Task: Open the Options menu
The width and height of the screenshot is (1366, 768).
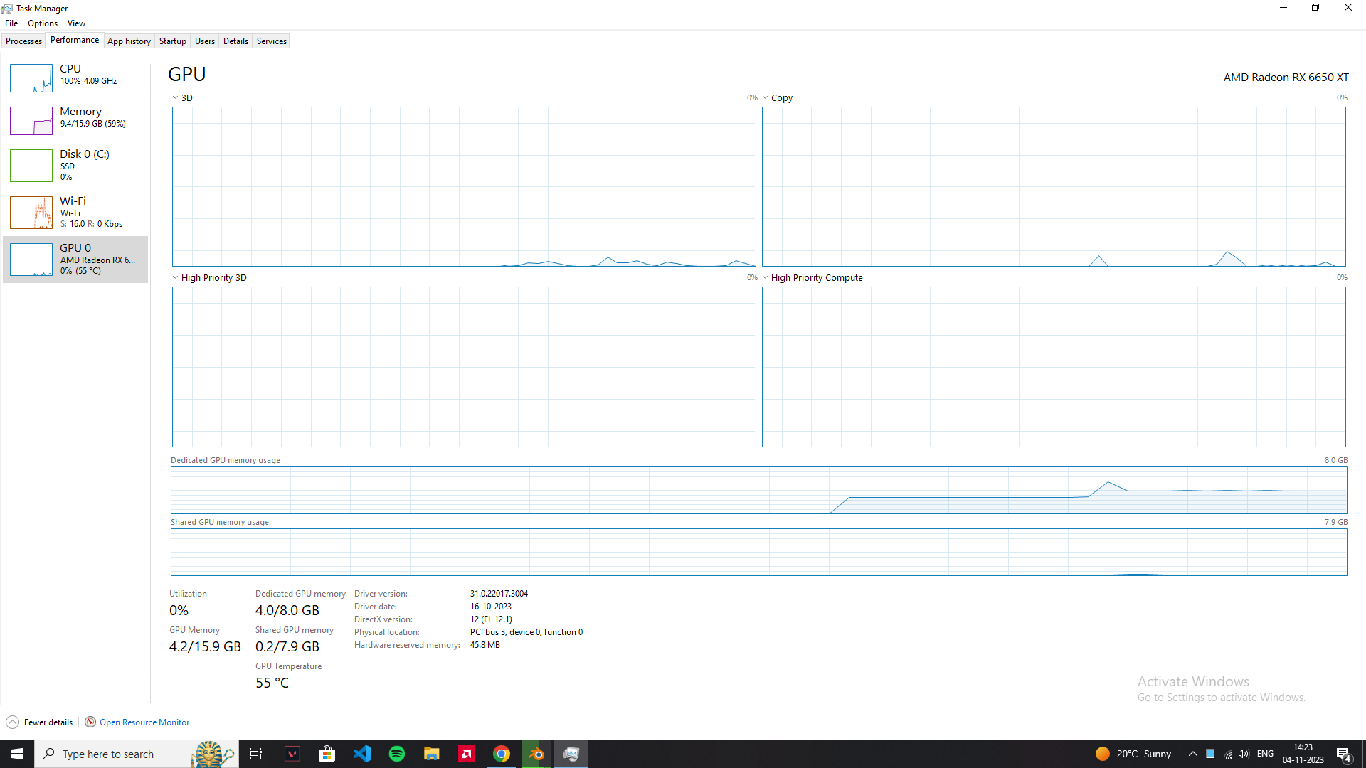Action: (43, 23)
